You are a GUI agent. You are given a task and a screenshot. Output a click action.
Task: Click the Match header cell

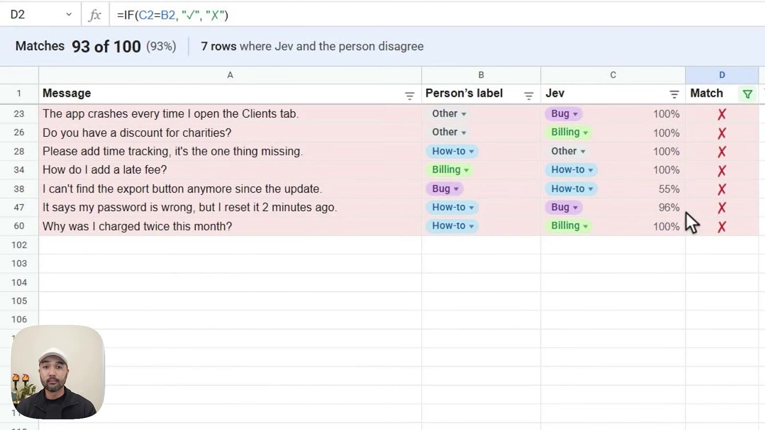(722, 94)
